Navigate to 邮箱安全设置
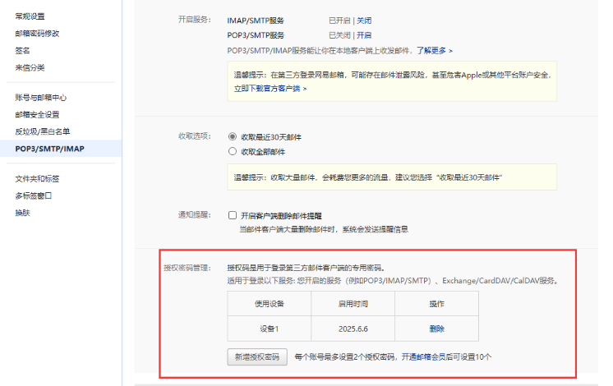 coord(37,114)
